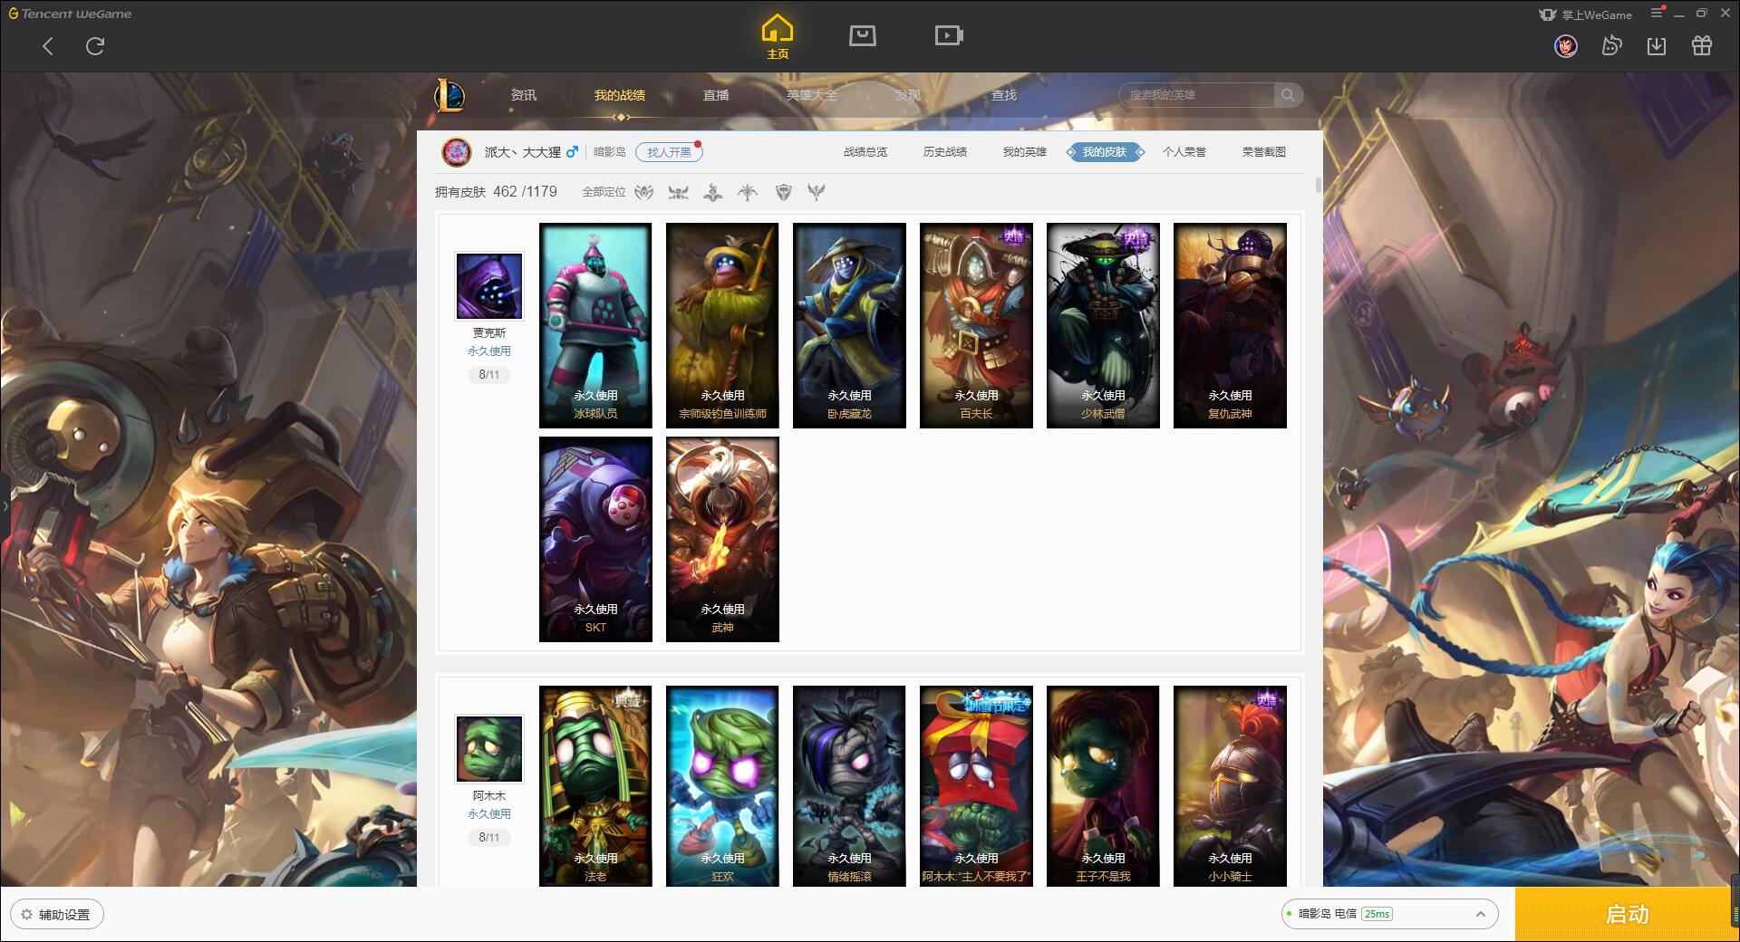Image resolution: width=1740 pixels, height=942 pixels.
Task: Filter by fourth role icon (winged staff)
Action: (748, 192)
